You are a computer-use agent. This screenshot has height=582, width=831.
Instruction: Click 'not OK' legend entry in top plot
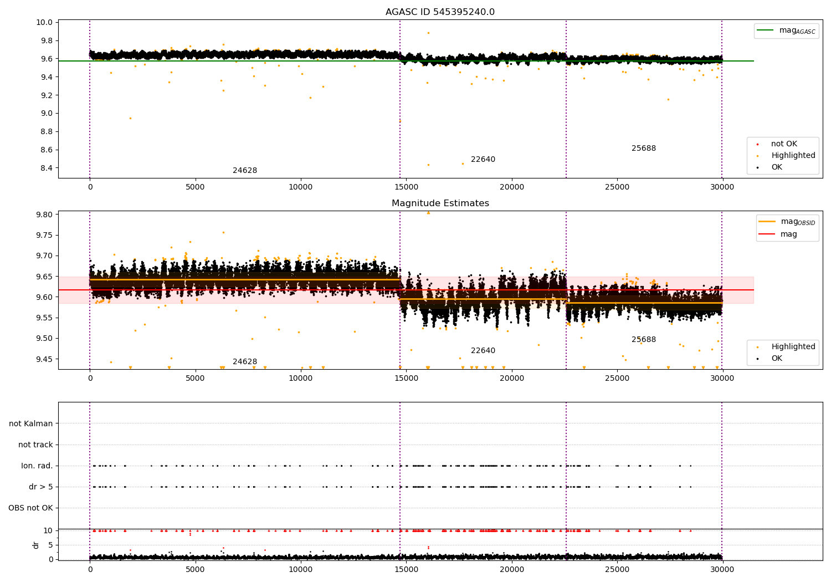tap(784, 144)
